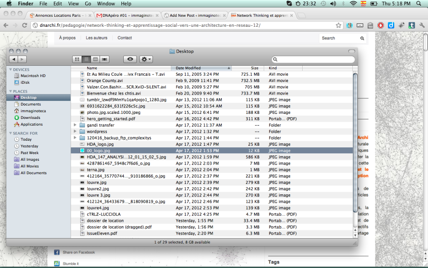The width and height of the screenshot is (428, 268).
Task: Collapse the PLACES sidebar section
Action: coord(10,91)
